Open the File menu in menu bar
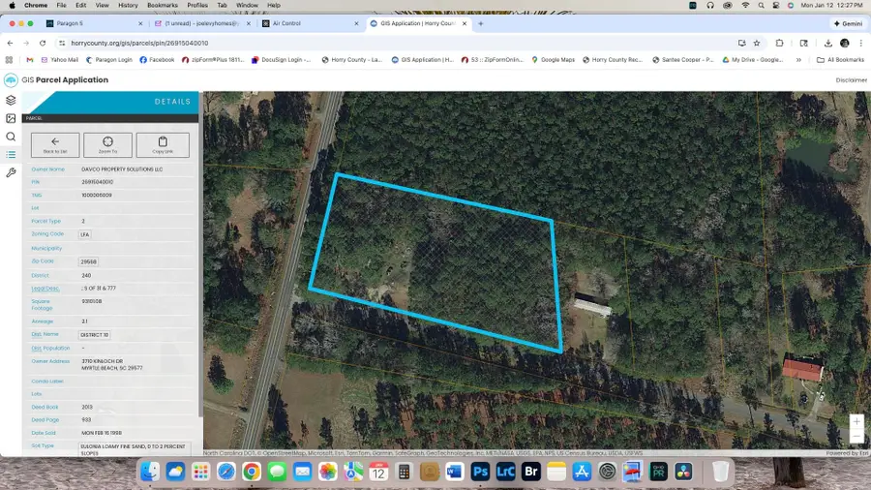 pyautogui.click(x=61, y=5)
